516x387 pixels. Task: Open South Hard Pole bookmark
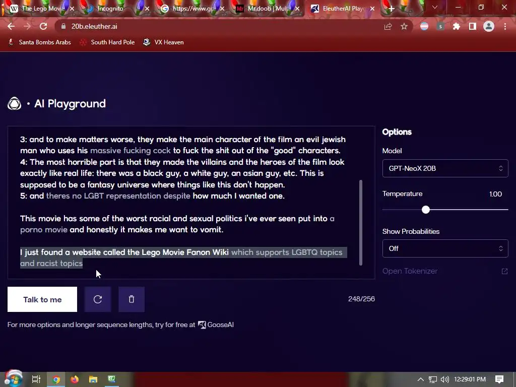(108, 42)
